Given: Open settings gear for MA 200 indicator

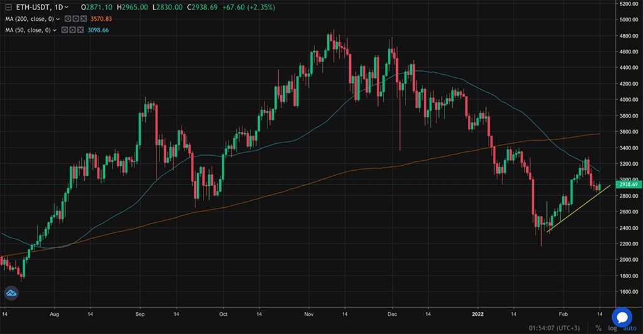Looking at the screenshot, I should point(76,19).
